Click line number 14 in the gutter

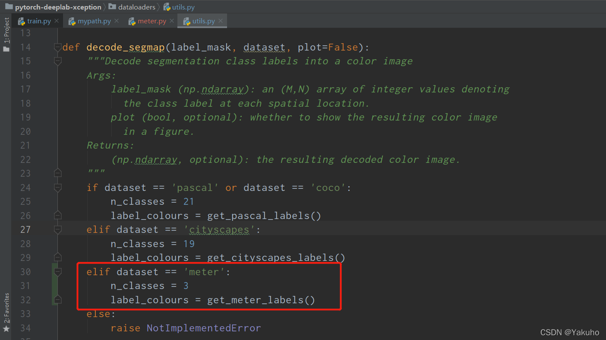click(25, 47)
